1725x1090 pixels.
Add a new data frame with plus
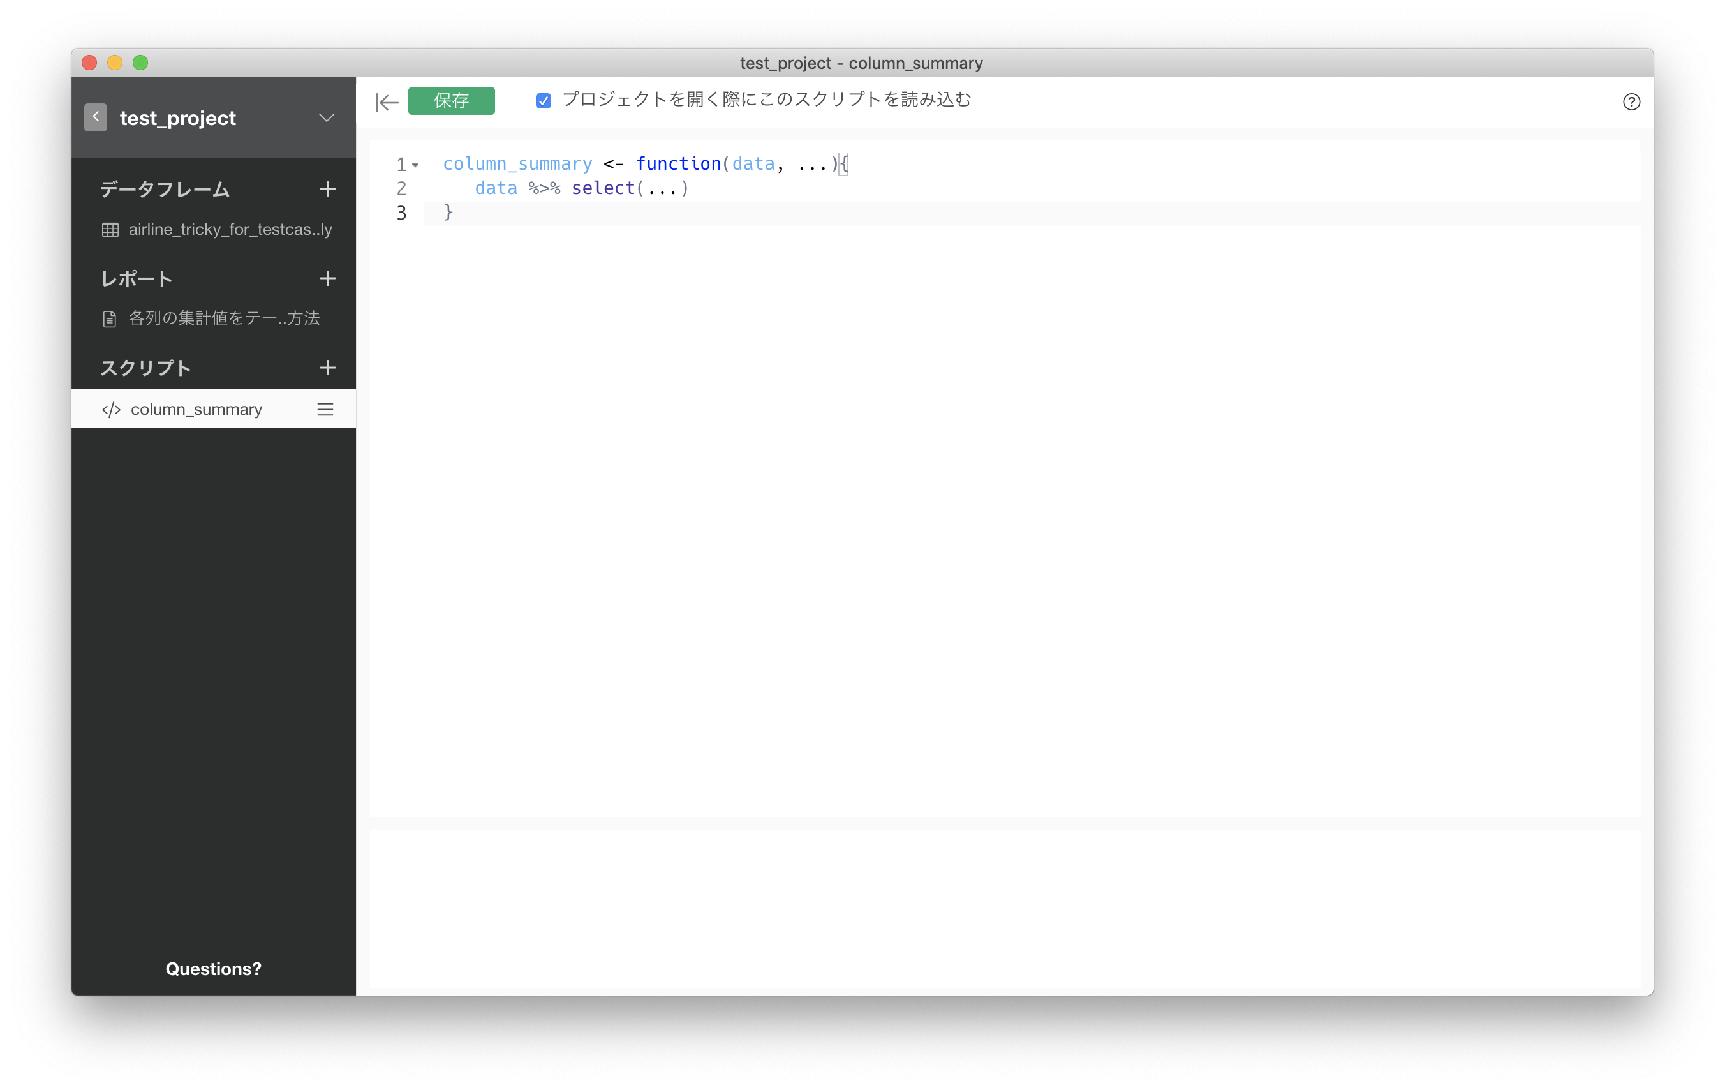point(327,189)
